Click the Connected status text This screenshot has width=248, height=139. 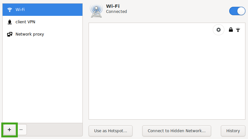tap(116, 12)
